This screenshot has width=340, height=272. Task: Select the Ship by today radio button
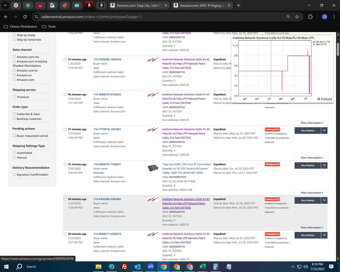14,35
